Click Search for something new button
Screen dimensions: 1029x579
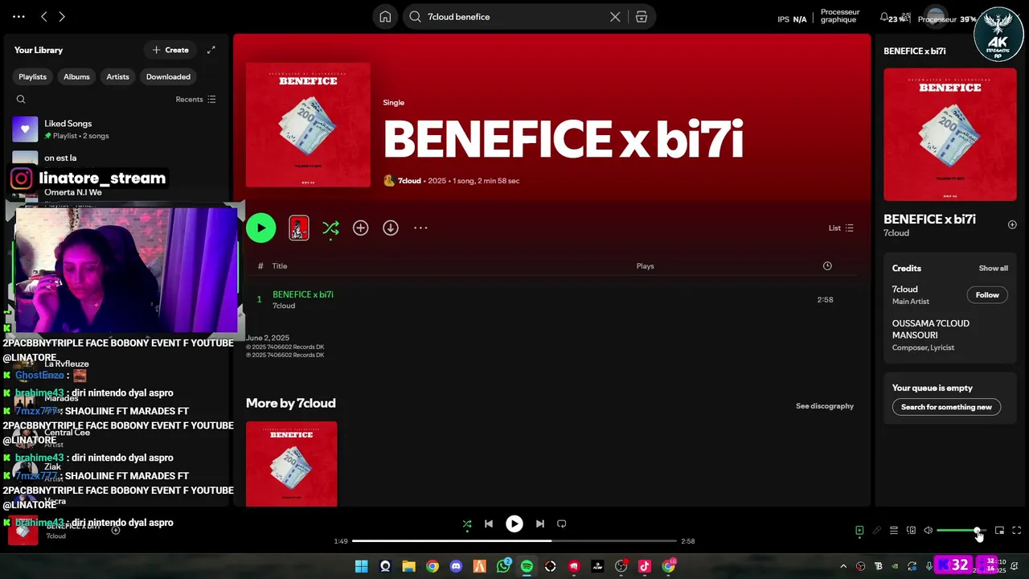pyautogui.click(x=946, y=407)
